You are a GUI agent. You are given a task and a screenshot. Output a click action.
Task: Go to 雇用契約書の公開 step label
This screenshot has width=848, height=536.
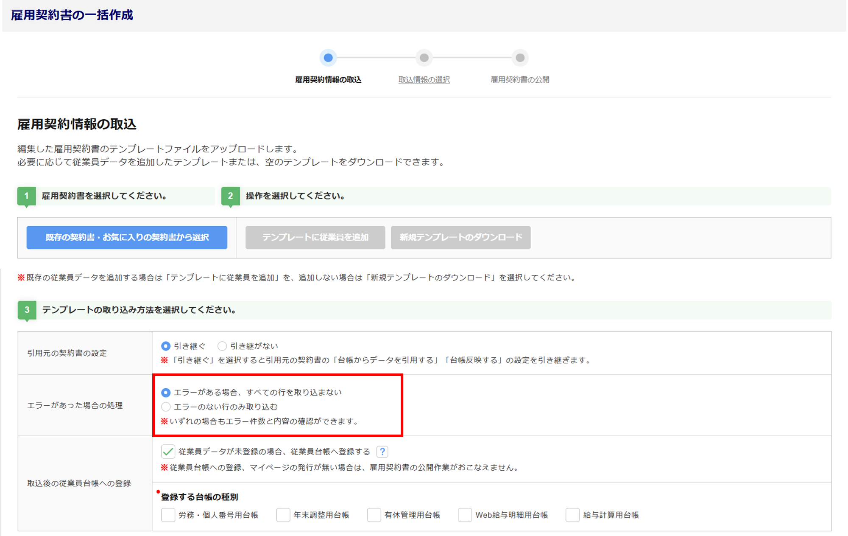(x=520, y=80)
